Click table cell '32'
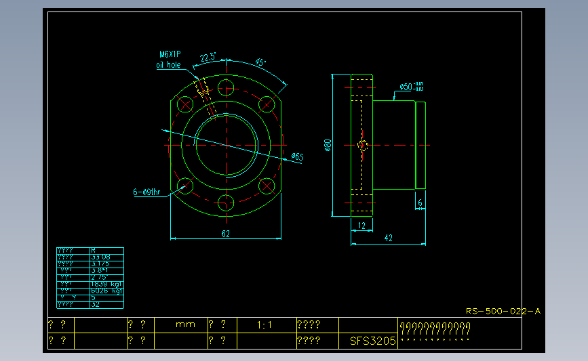588x361 pixels. 107,305
